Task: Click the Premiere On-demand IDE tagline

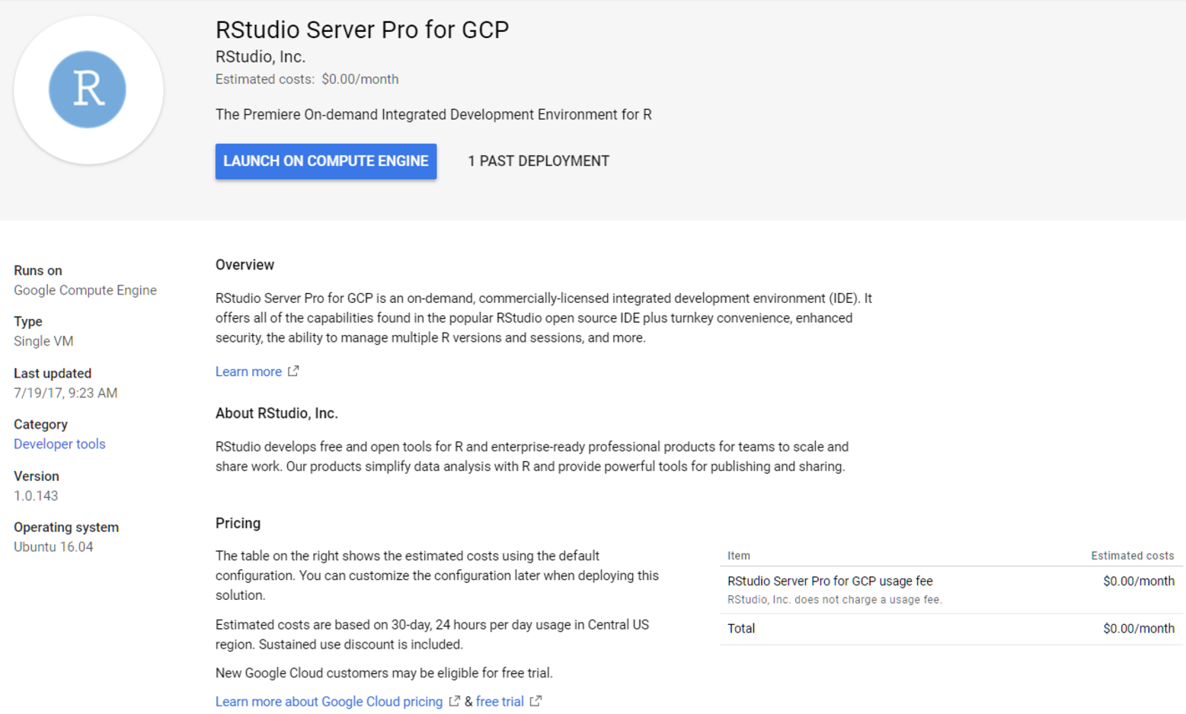Action: click(433, 115)
